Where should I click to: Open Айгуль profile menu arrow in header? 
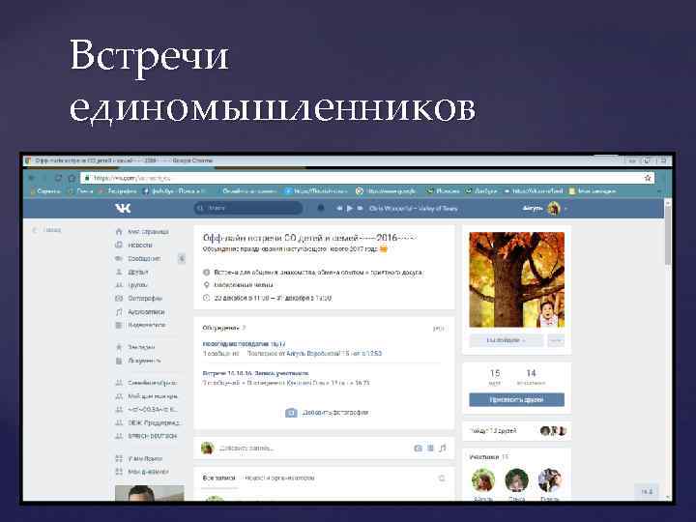[x=565, y=208]
